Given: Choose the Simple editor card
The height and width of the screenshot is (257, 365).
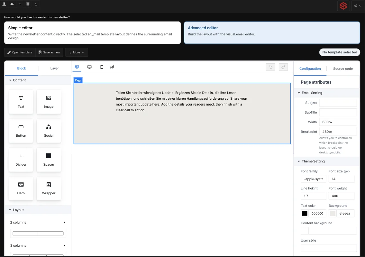Looking at the screenshot, I should pyautogui.click(x=92, y=33).
